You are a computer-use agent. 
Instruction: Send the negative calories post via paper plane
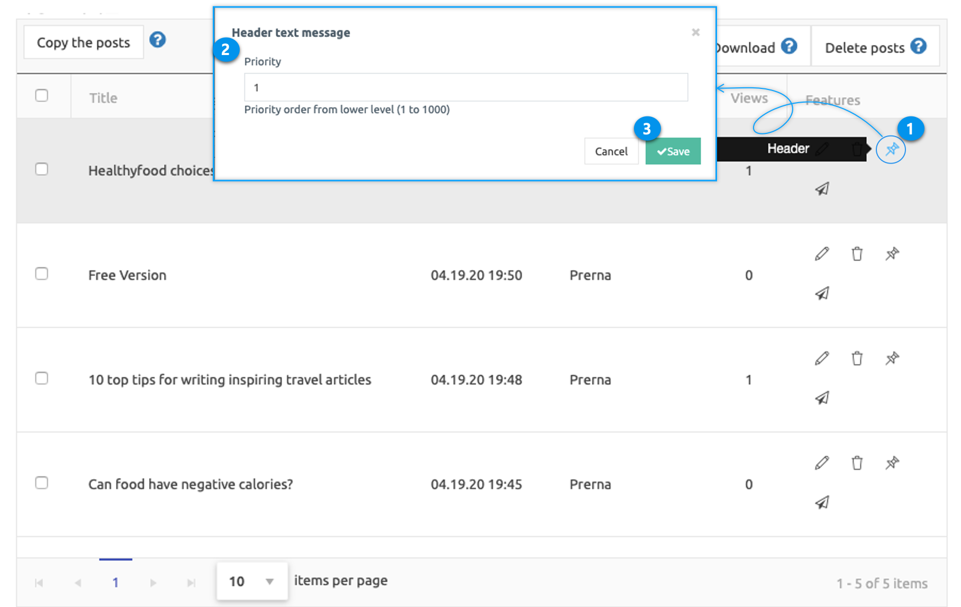tap(822, 502)
